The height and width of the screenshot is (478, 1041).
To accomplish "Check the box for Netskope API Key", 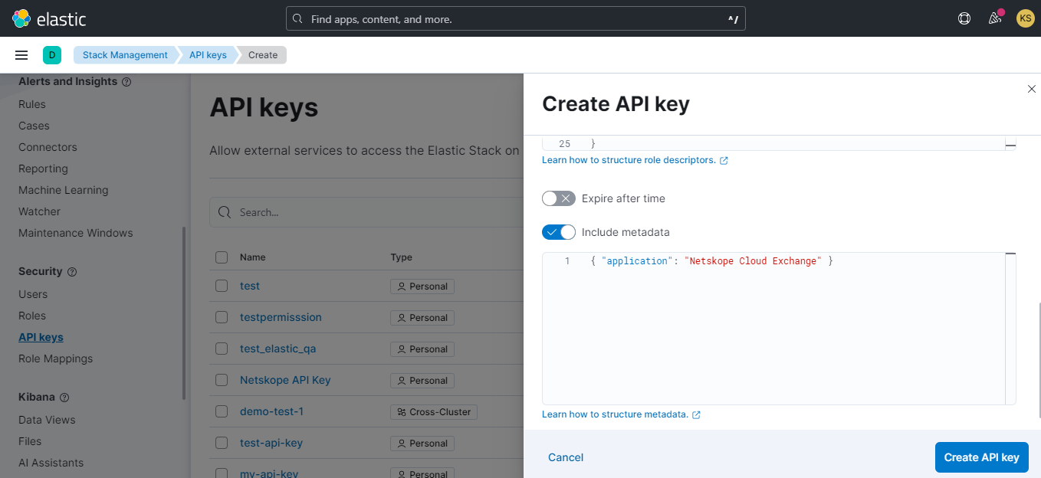I will tap(222, 380).
